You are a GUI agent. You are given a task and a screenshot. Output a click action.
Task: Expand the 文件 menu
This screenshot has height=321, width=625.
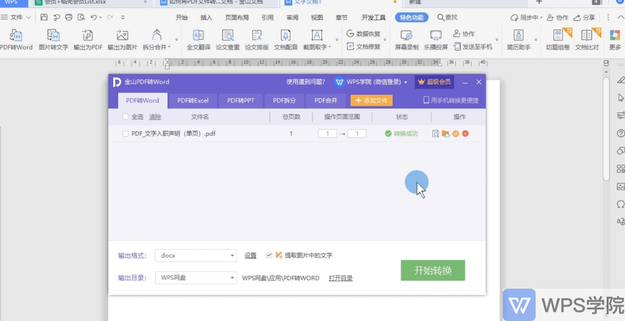(16, 17)
